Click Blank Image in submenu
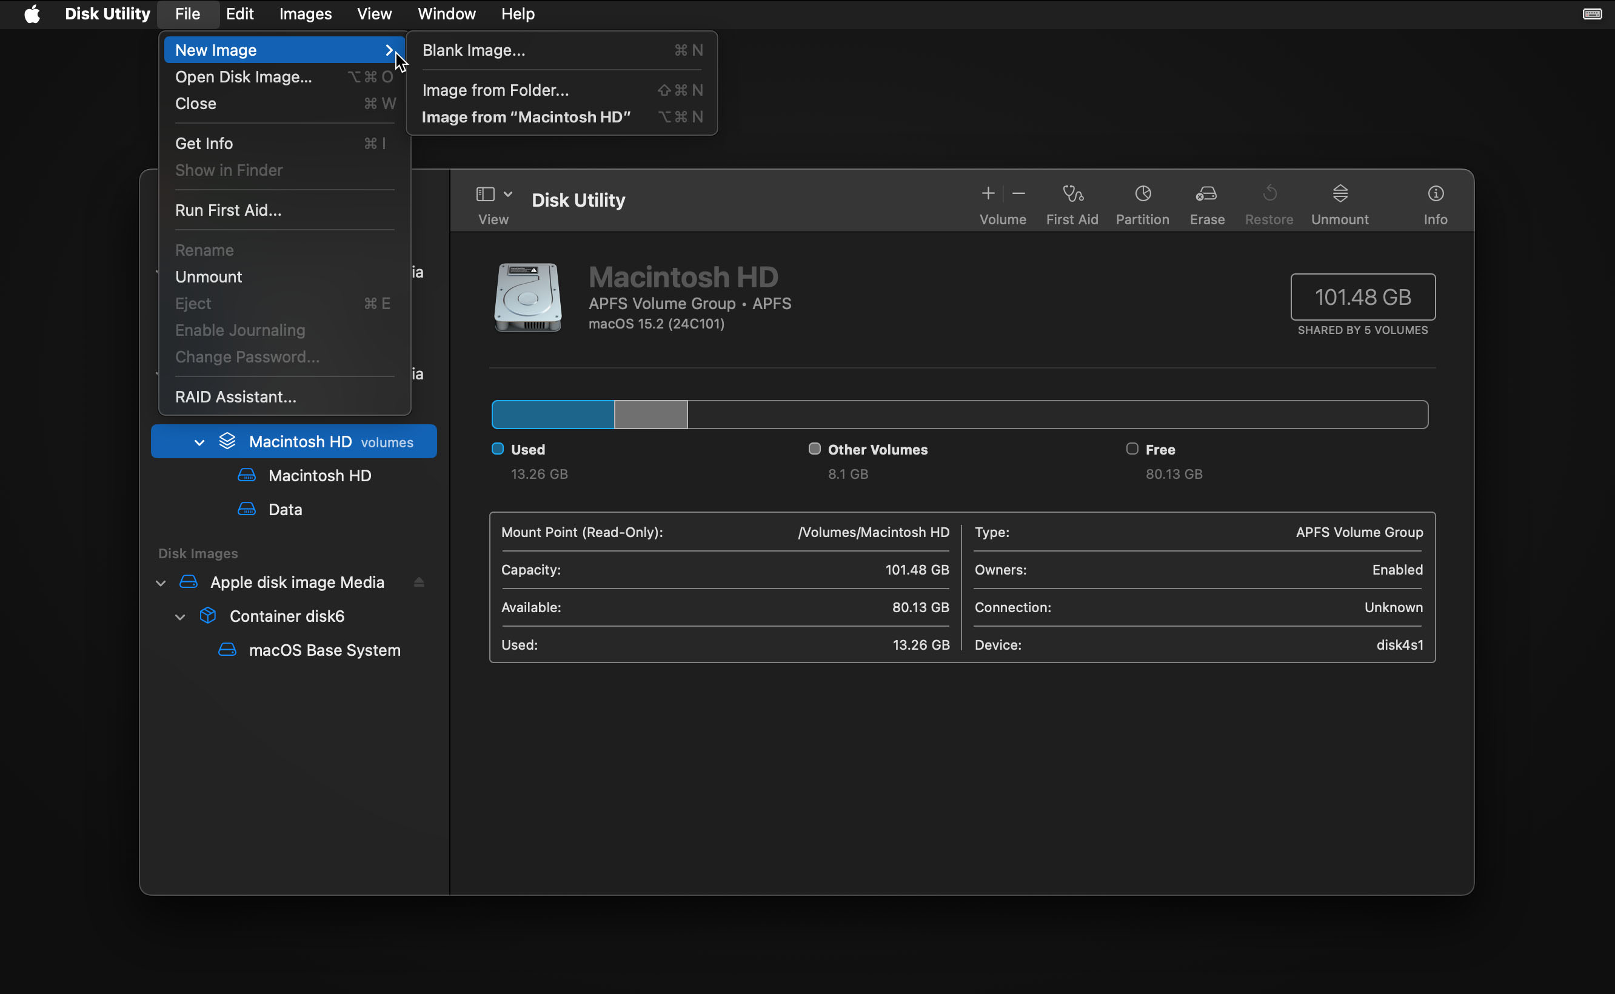This screenshot has height=994, width=1615. [473, 50]
